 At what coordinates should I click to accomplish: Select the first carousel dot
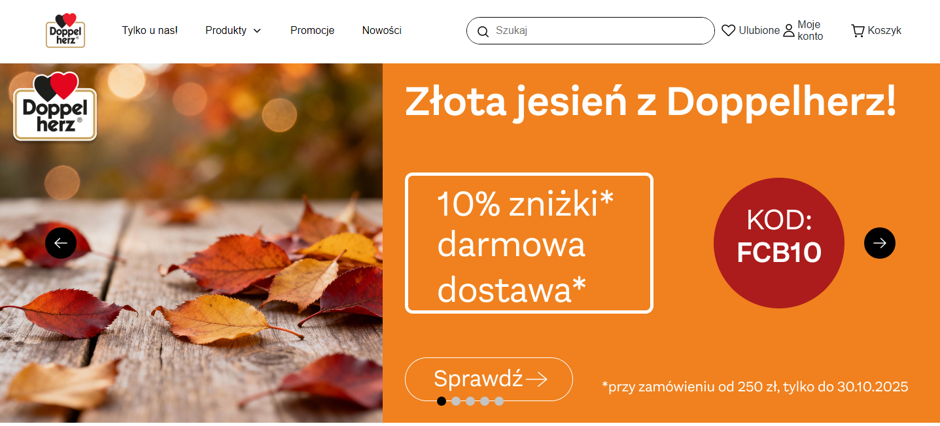pos(442,401)
